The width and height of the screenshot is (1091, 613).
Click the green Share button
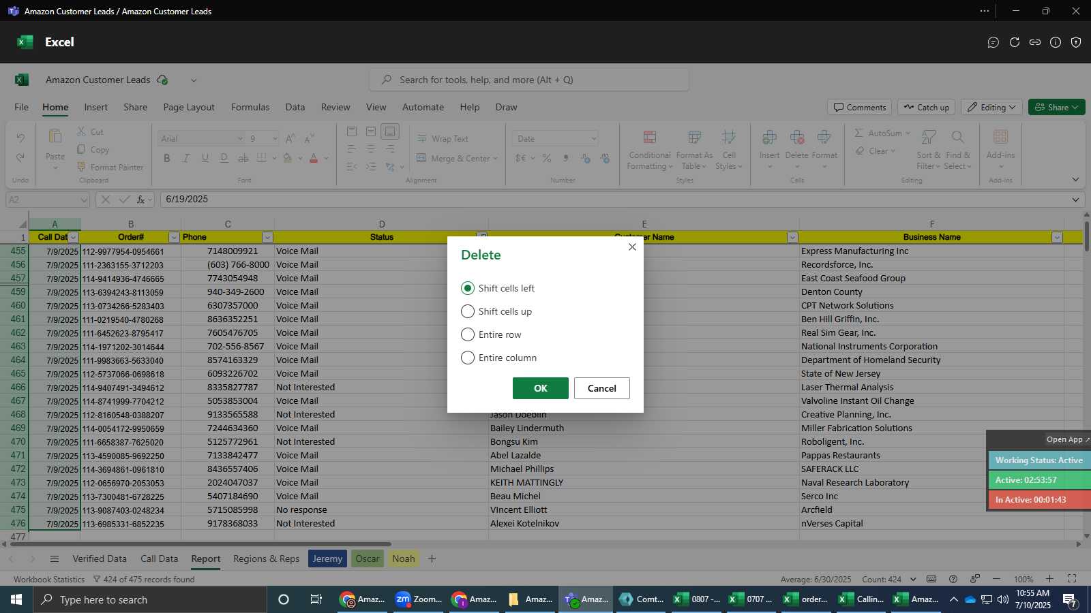point(1056,107)
